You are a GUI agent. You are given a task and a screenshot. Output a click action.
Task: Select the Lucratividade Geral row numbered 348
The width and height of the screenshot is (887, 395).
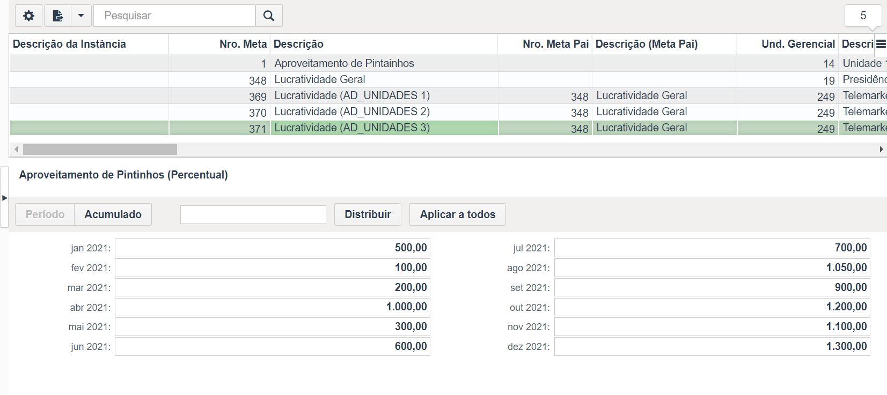pos(448,79)
